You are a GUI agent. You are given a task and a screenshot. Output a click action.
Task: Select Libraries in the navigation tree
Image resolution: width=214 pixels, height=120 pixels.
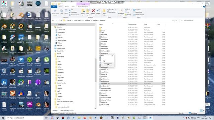click(59, 27)
